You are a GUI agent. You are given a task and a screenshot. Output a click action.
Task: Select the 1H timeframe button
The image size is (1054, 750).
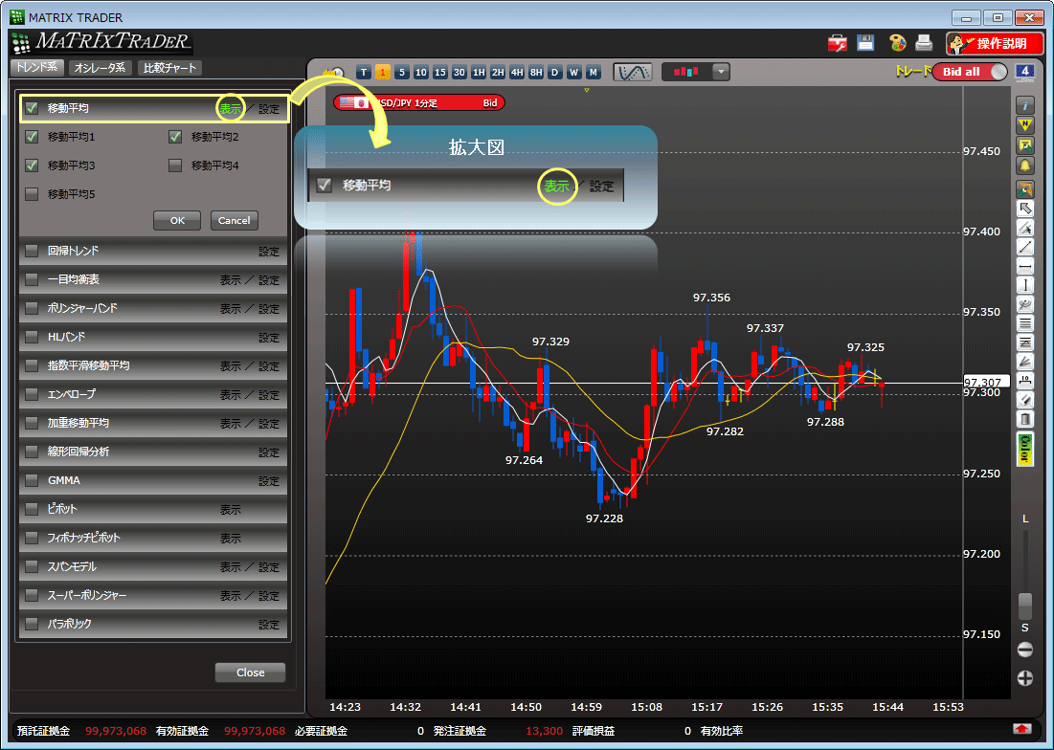479,72
